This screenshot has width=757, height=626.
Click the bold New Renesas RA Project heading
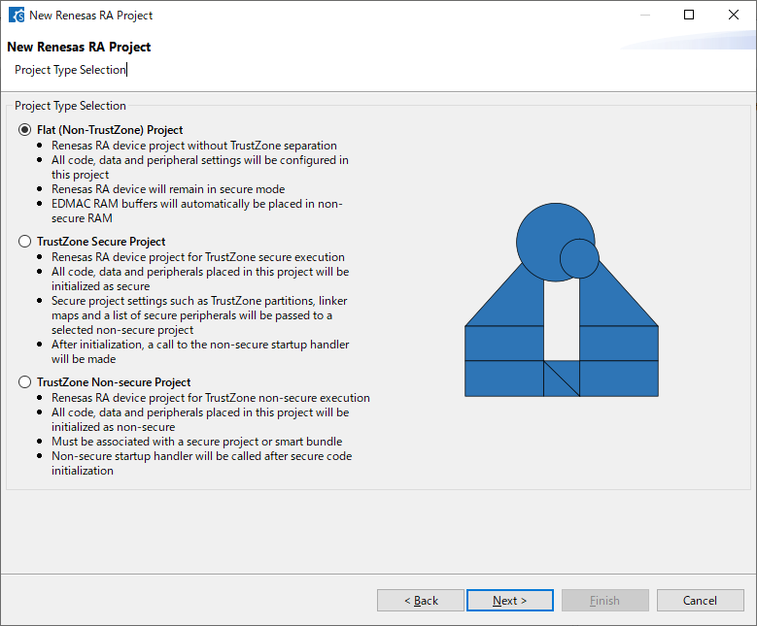pos(79,47)
